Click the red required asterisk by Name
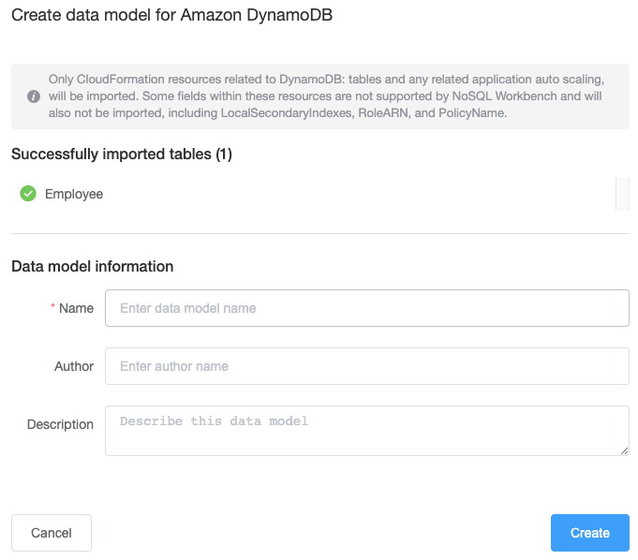The height and width of the screenshot is (560, 638). [53, 308]
